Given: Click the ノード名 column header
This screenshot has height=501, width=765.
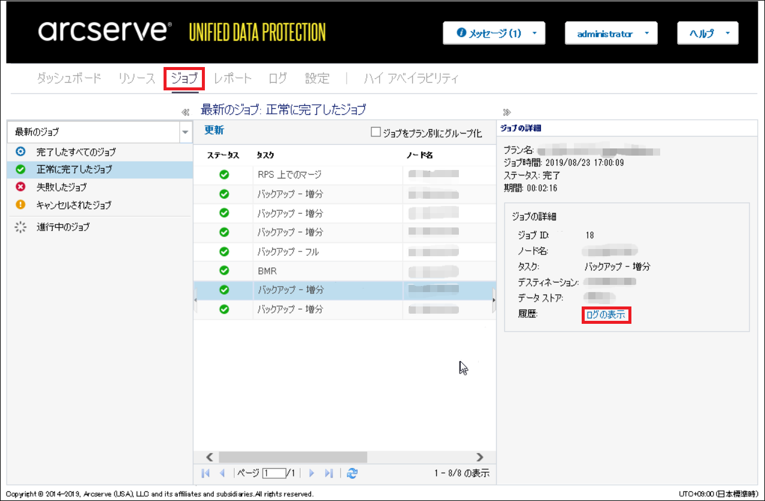Looking at the screenshot, I should pos(419,156).
